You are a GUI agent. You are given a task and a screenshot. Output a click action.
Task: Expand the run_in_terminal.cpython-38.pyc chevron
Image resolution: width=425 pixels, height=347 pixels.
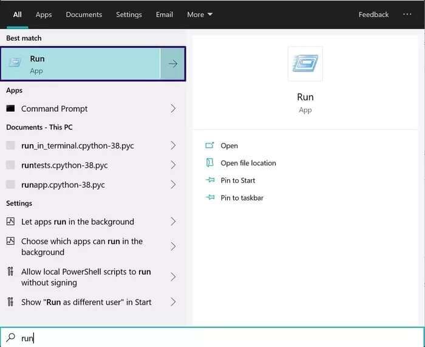(x=173, y=145)
